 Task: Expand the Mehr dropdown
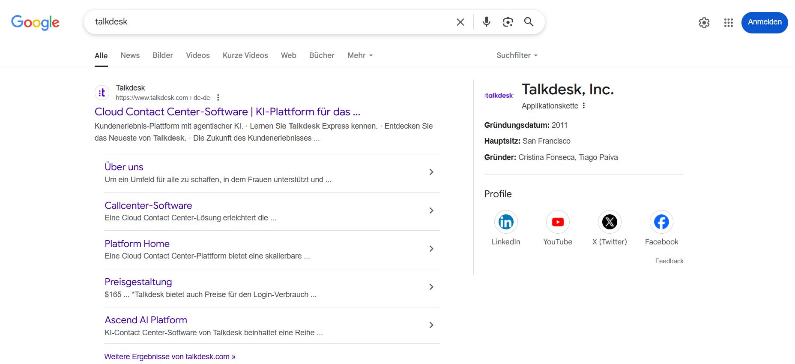pos(360,55)
